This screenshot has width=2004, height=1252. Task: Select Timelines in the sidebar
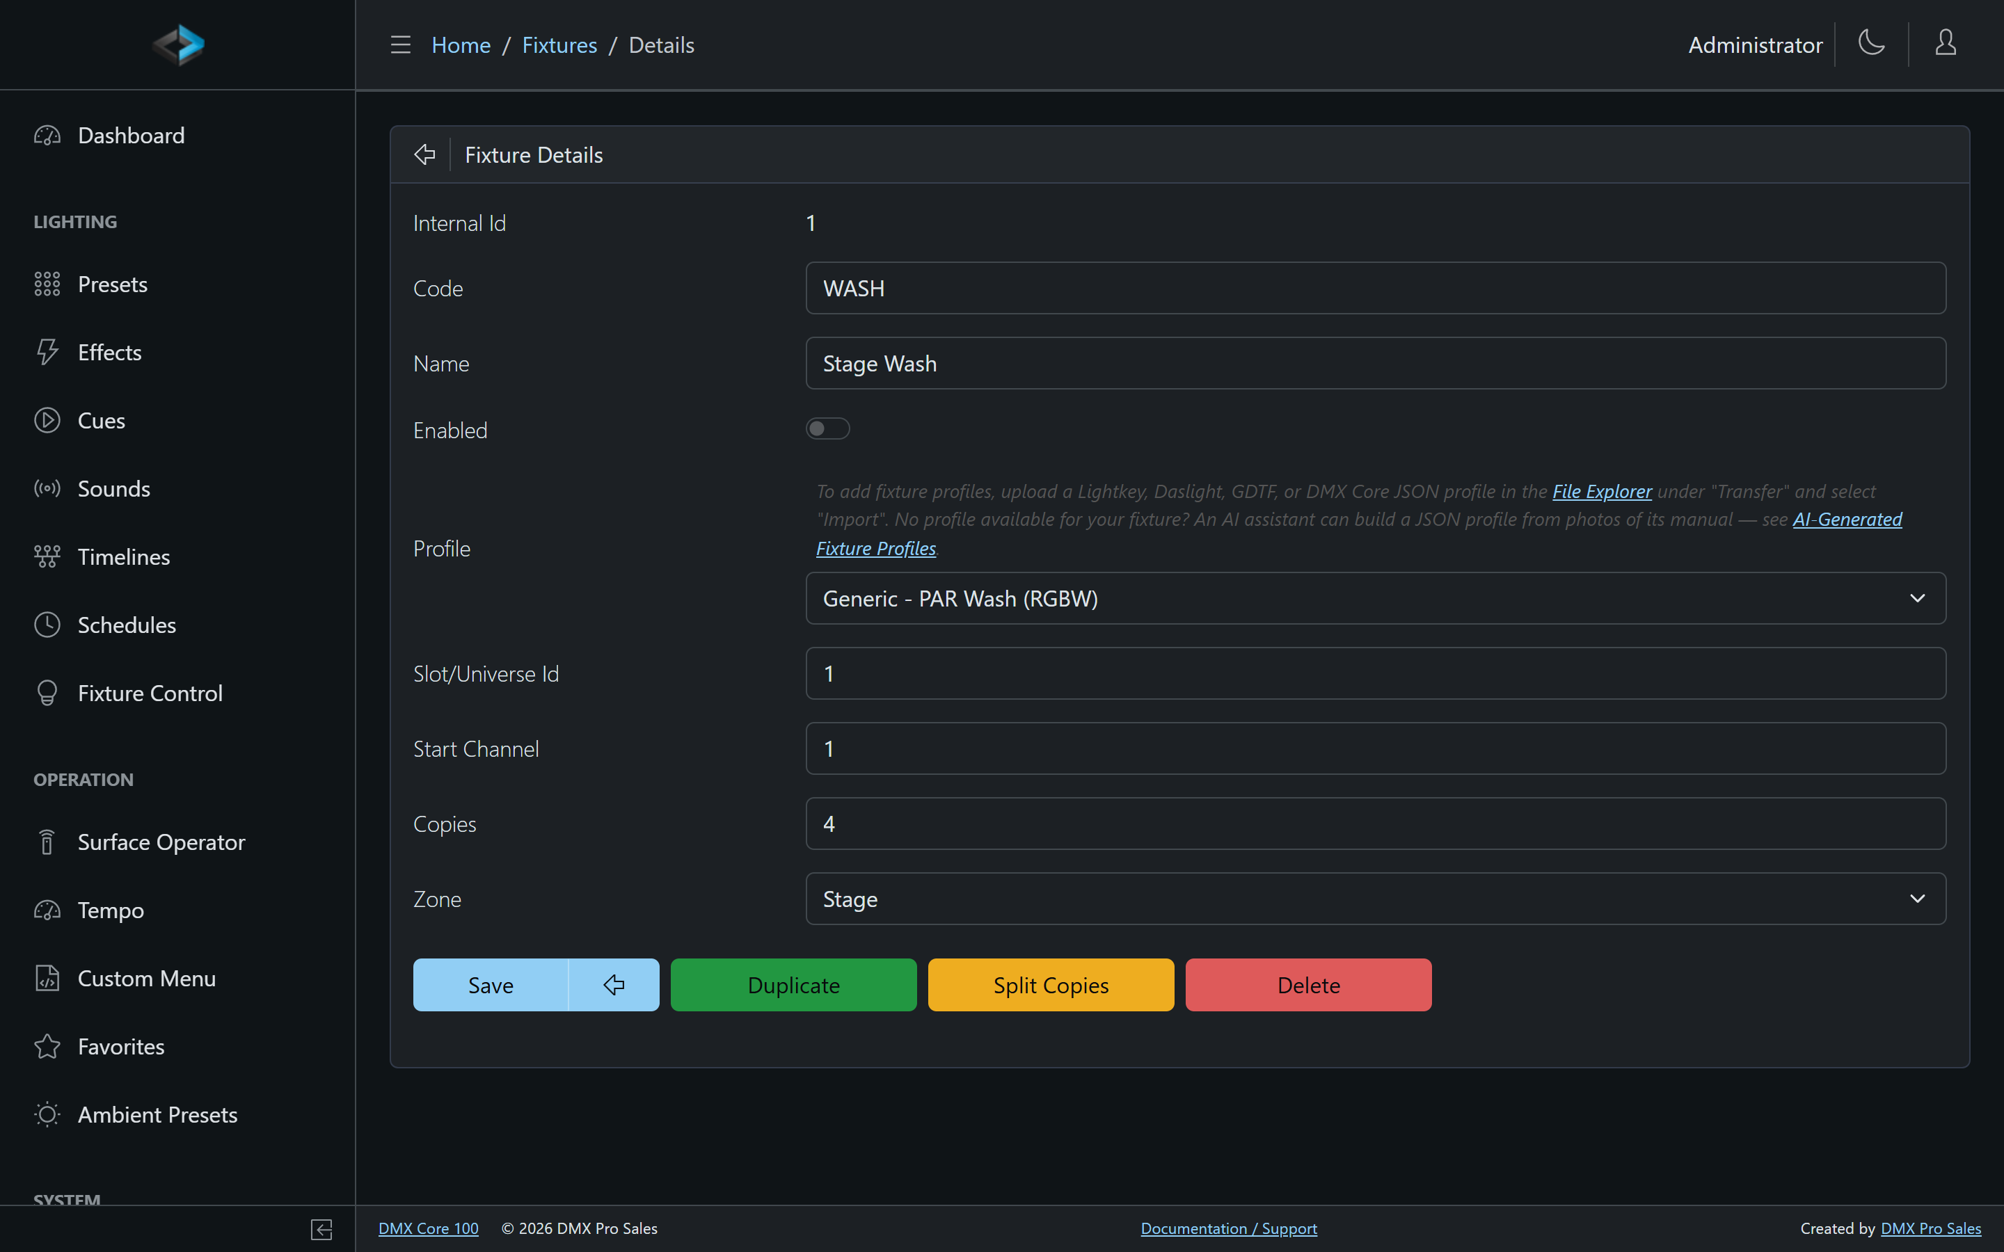point(177,556)
